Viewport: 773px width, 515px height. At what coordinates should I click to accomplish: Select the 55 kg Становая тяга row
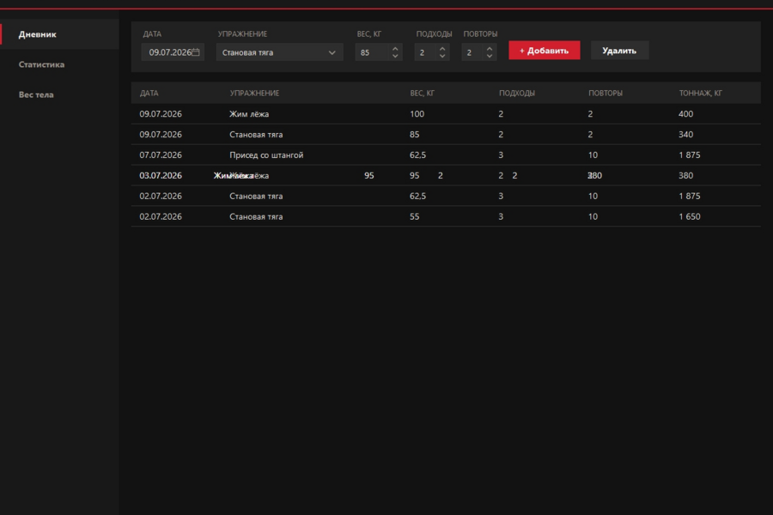[446, 216]
